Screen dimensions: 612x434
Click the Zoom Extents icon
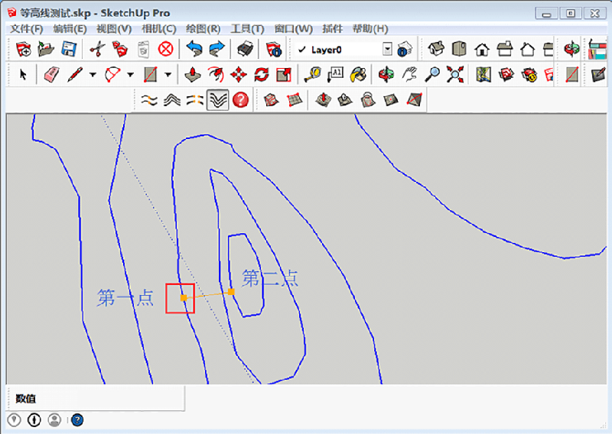pos(456,74)
